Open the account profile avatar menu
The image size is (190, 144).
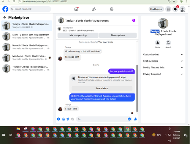(182, 9)
